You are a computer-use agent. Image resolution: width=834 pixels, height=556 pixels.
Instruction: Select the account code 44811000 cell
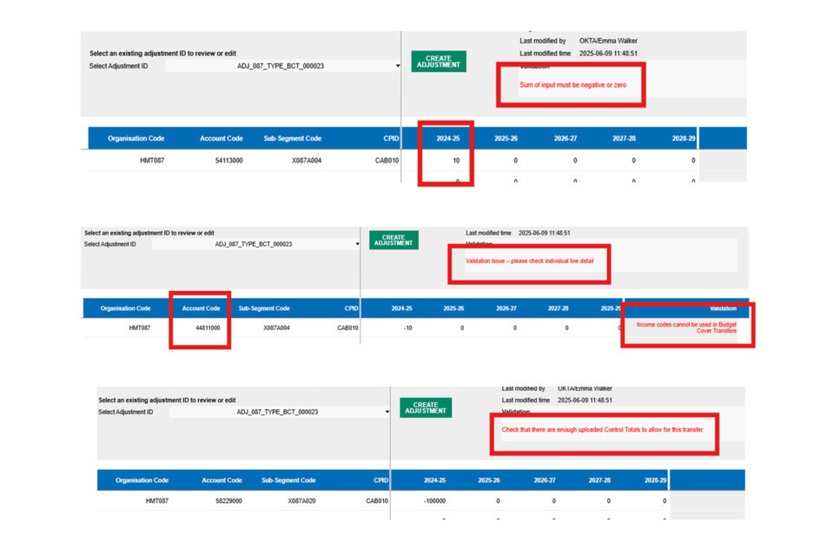[201, 328]
